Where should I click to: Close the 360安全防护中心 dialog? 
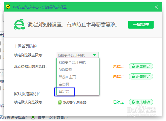point(156,7)
